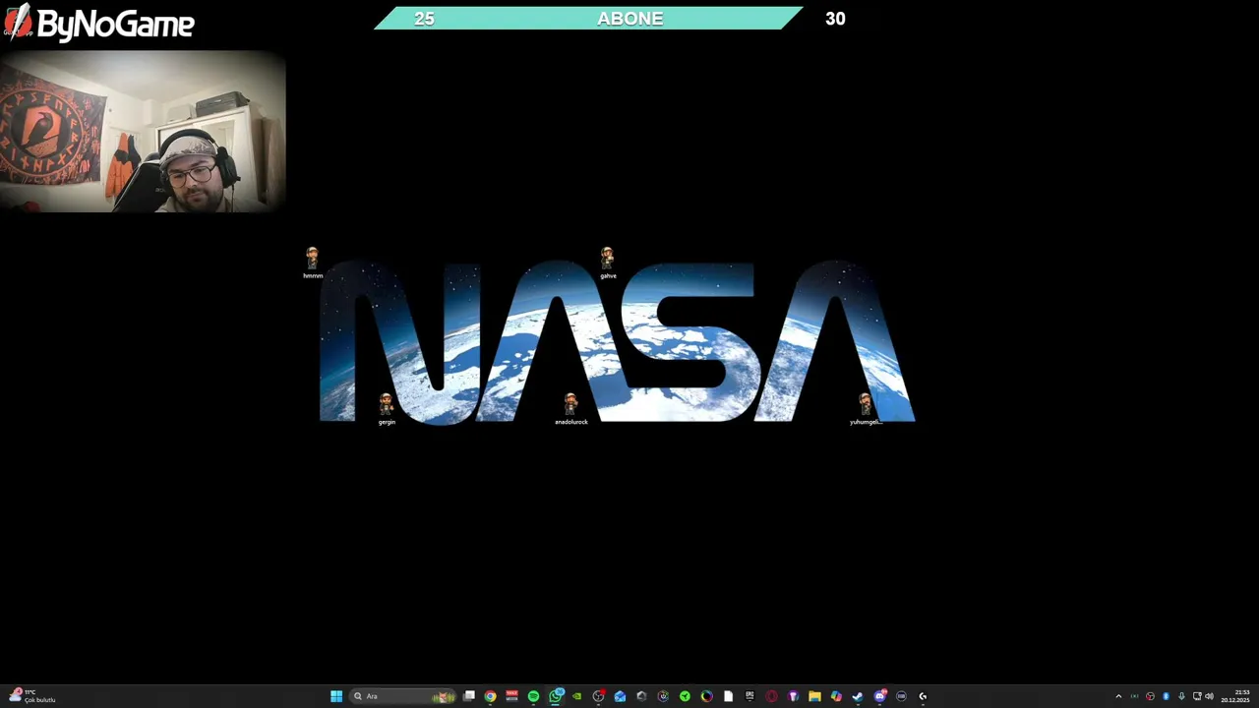Click the ByNoGame logo overlay
This screenshot has width=1259, height=708.
[x=99, y=23]
